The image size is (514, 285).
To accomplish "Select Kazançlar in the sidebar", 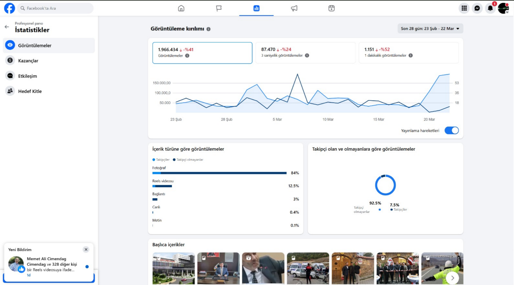I will 28,61.
